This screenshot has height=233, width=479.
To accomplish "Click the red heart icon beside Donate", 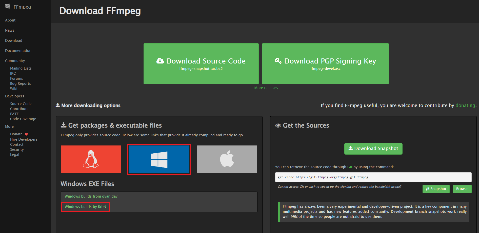I will [26, 134].
